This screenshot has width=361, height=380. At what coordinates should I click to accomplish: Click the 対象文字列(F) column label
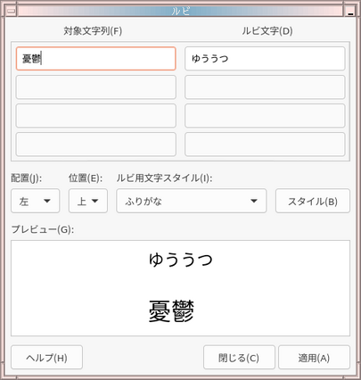click(x=93, y=31)
